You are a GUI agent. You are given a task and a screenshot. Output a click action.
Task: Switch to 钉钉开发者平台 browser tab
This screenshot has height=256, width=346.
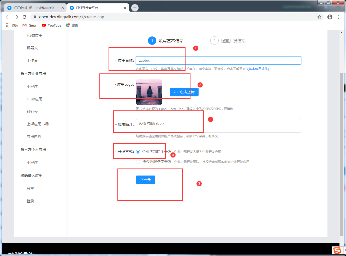(x=98, y=8)
